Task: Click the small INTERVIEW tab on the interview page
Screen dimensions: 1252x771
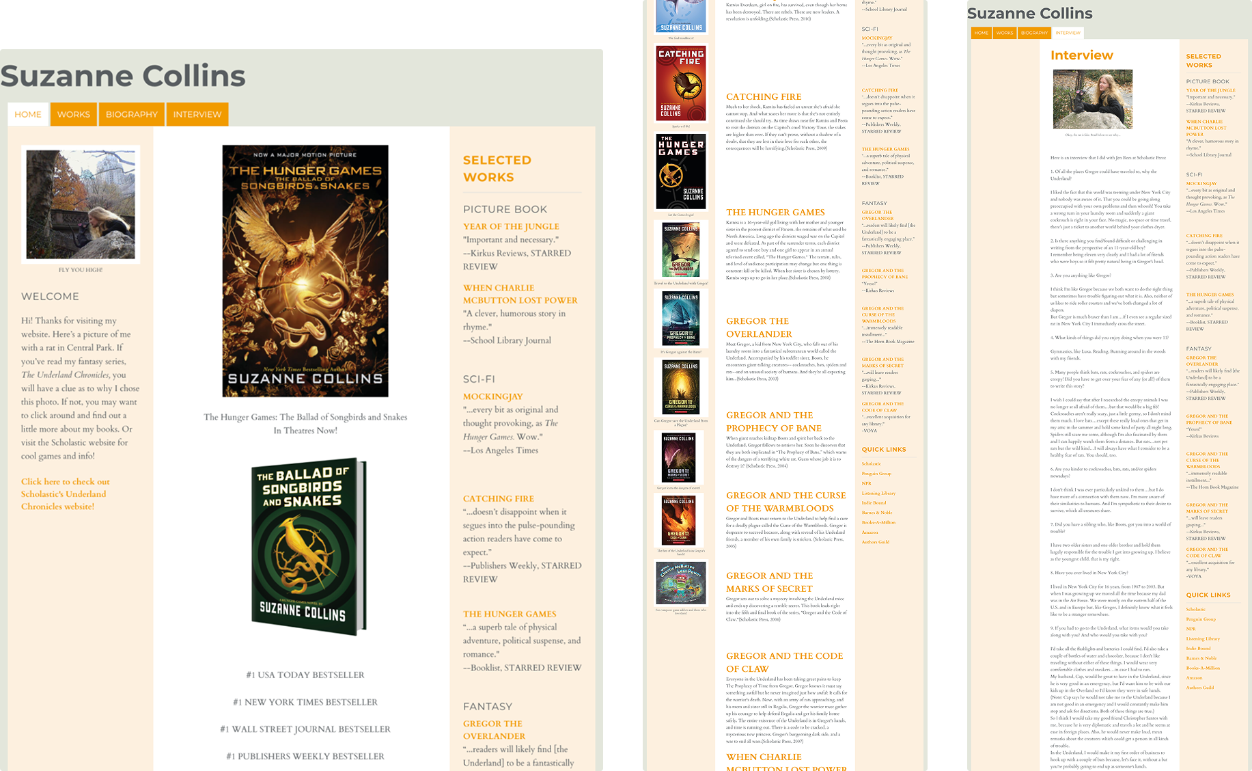Action: pos(1068,33)
